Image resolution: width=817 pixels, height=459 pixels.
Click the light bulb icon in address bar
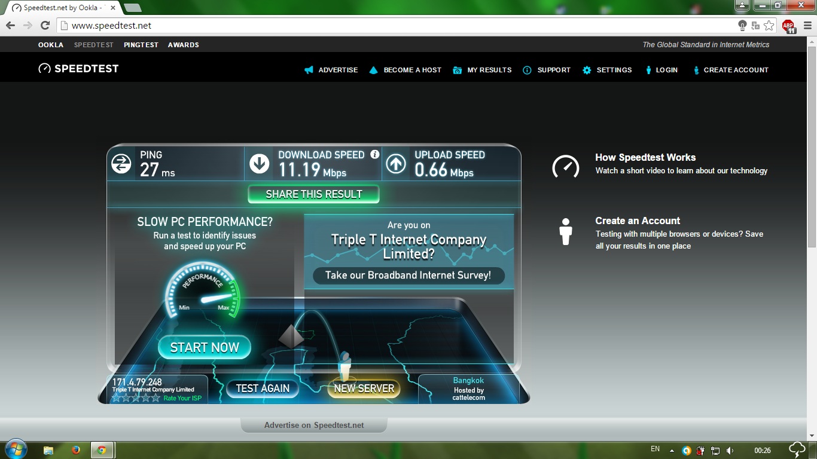pos(742,25)
